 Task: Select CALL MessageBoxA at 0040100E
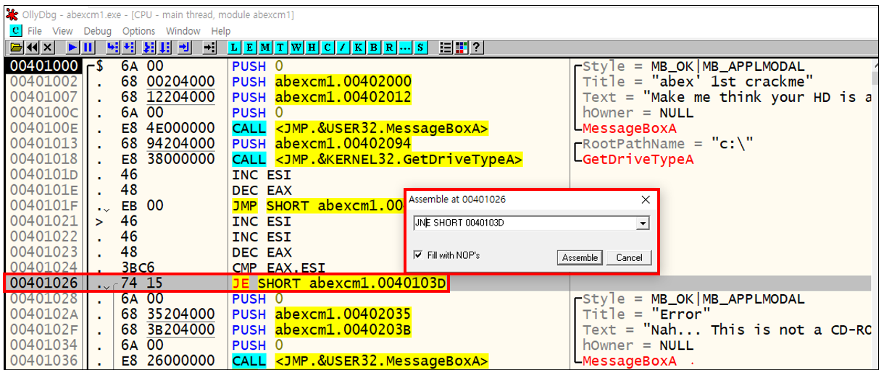click(360, 128)
